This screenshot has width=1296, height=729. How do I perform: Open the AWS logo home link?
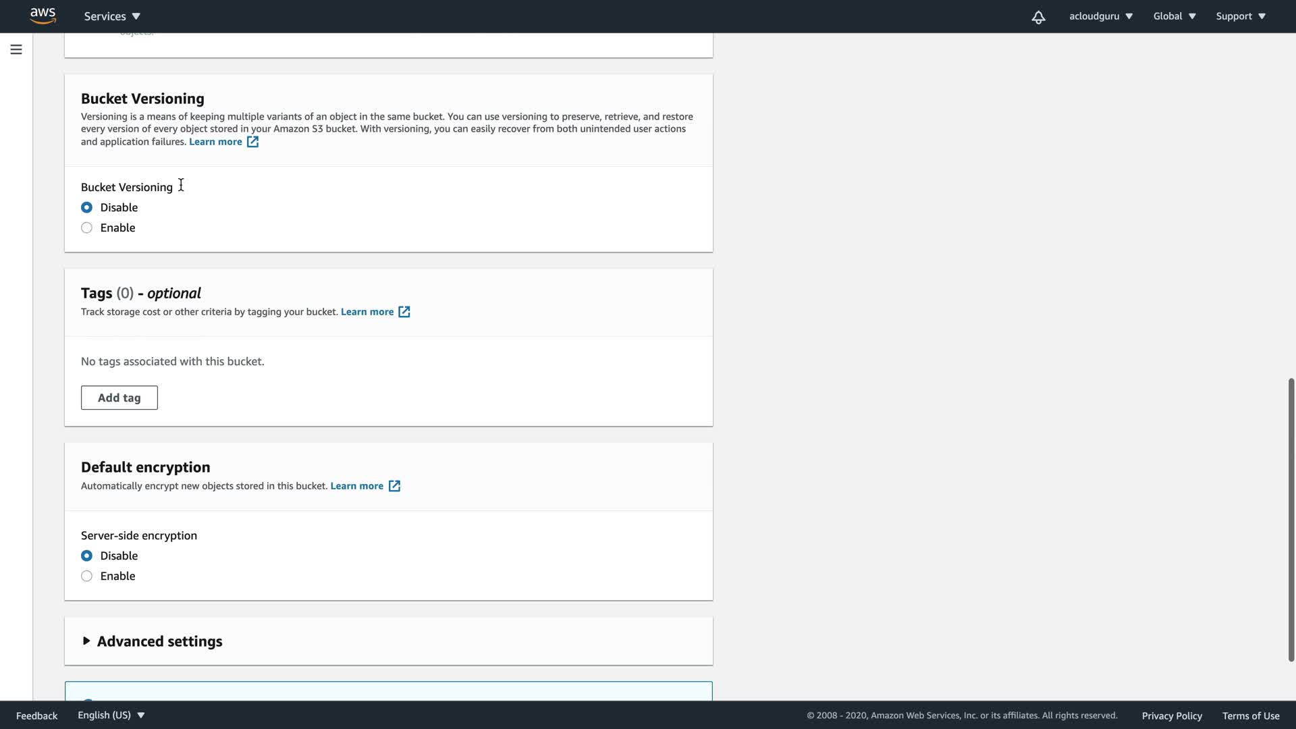[x=43, y=16]
